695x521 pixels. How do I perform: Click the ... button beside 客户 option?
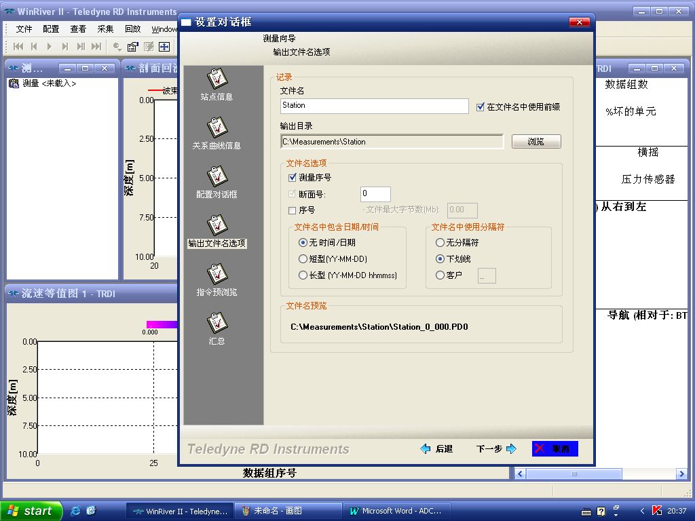487,275
